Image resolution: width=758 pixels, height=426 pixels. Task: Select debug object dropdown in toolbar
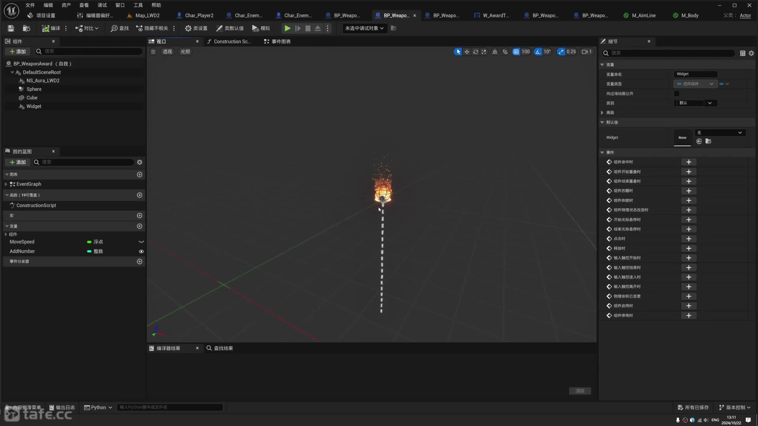click(364, 28)
